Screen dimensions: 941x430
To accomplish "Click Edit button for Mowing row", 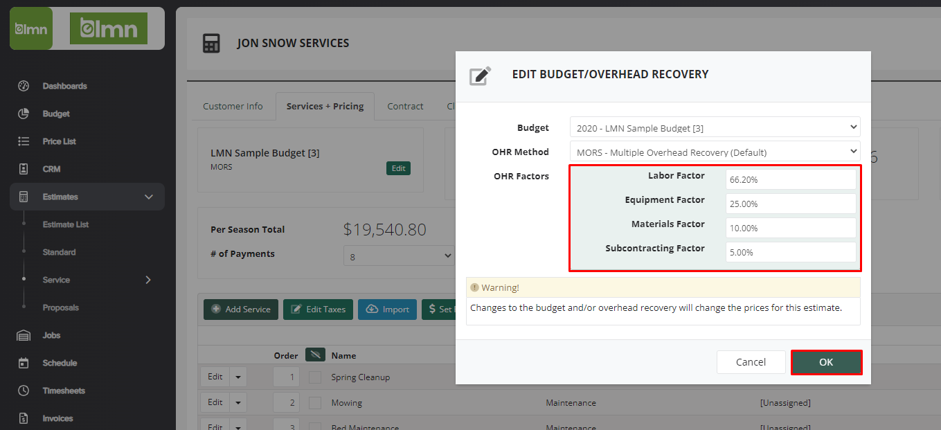I will 215,402.
